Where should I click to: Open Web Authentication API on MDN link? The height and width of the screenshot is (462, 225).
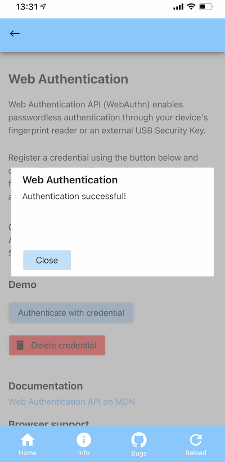[x=71, y=402]
